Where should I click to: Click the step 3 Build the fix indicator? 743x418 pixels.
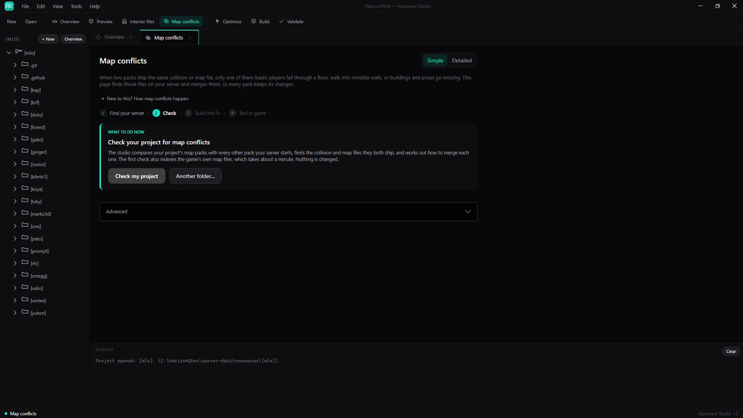pos(203,113)
